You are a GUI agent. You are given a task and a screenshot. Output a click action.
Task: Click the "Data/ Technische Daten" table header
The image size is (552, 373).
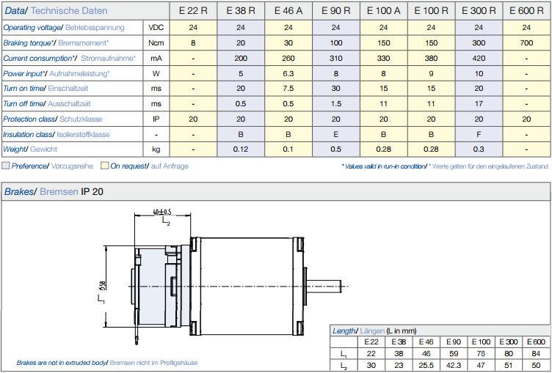click(56, 10)
